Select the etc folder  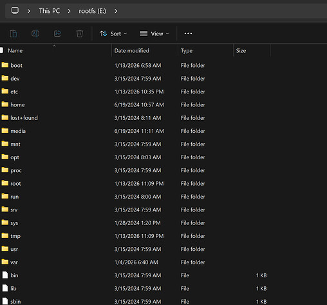coord(14,92)
